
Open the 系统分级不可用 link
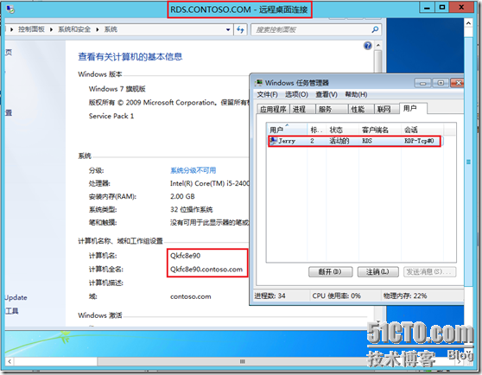[x=193, y=170]
